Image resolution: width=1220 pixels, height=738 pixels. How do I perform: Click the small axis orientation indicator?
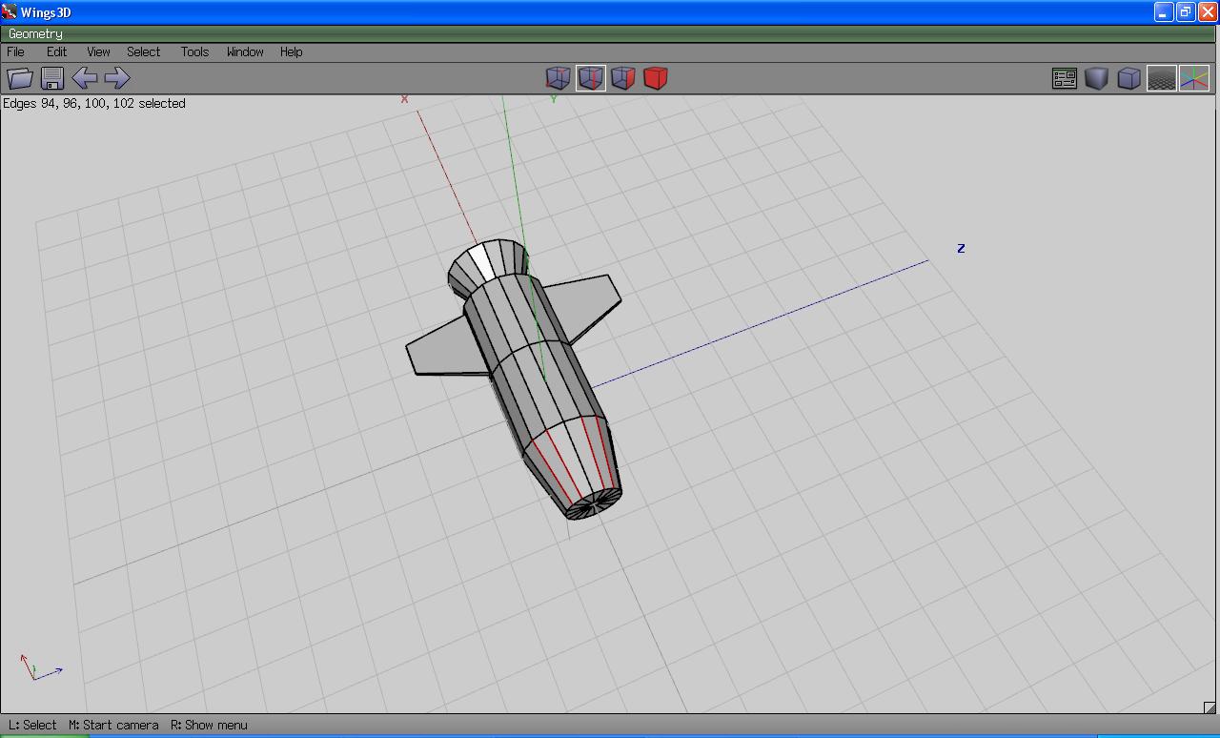[x=41, y=666]
